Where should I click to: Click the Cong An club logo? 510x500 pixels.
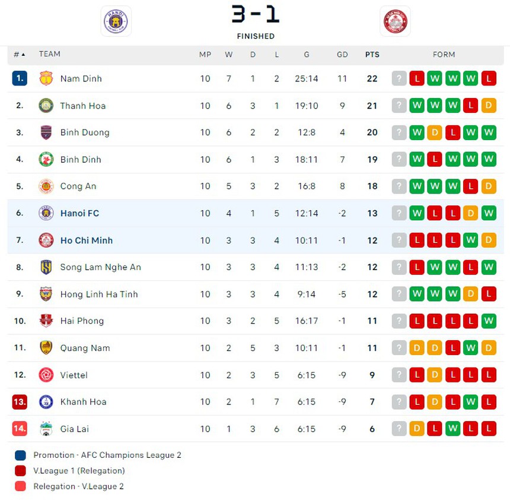click(x=46, y=186)
